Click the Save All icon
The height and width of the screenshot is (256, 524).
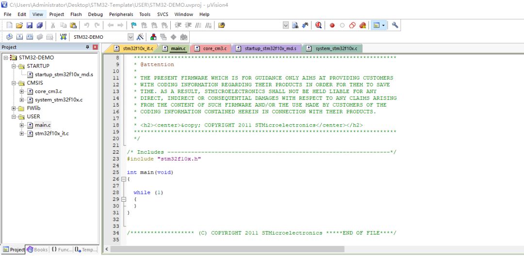point(39,25)
